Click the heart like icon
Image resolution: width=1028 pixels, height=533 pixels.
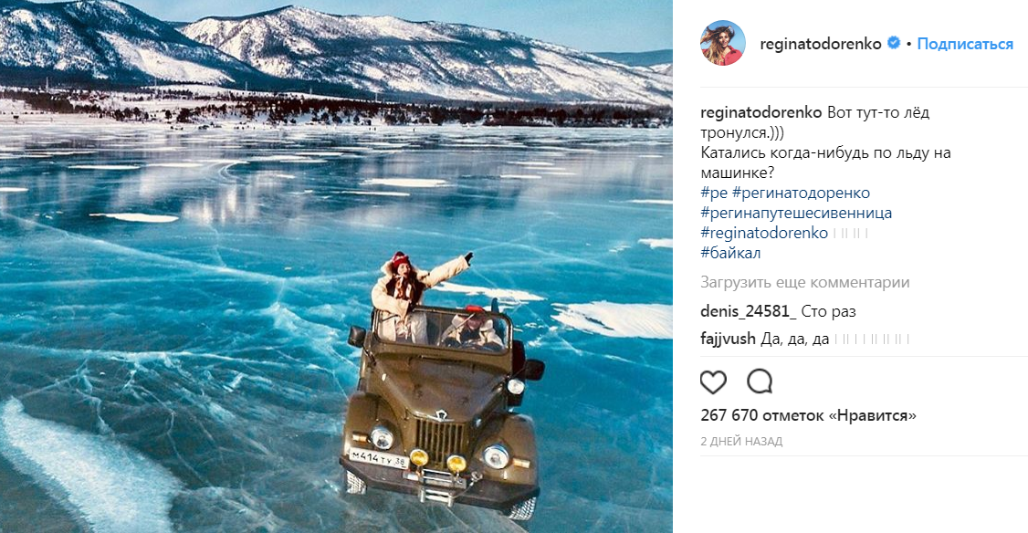pyautogui.click(x=713, y=381)
